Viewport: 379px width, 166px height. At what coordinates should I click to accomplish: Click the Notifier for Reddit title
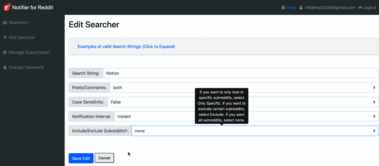coord(33,7)
